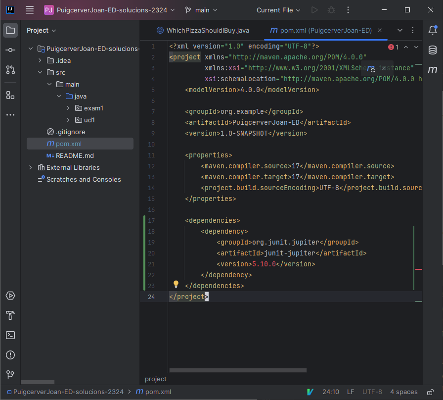Open toolbar more actions menu
Viewport: 443px width, 400px height.
(348, 10)
